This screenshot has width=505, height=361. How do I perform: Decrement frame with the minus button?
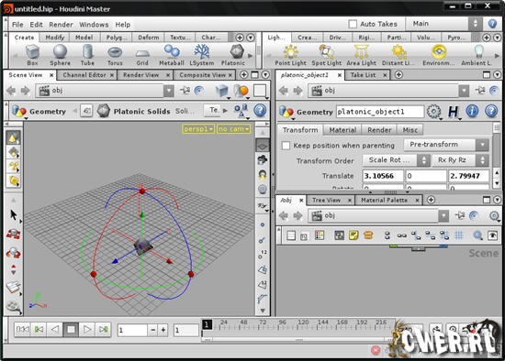point(153,330)
